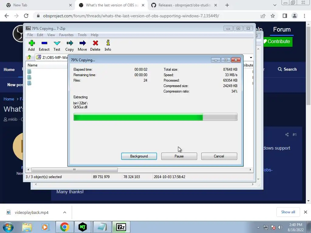
Task: Click the taskbar clock showing 2:40 PM
Action: (296, 227)
